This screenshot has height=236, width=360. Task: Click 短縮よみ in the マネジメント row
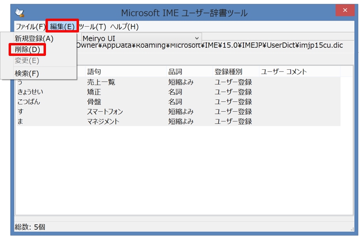(181, 121)
